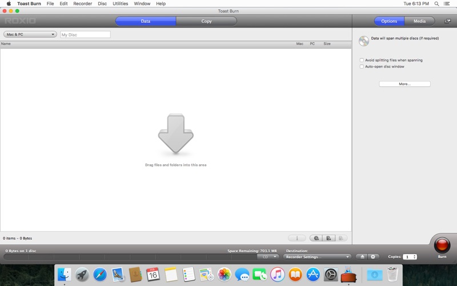Viewport: 457px width, 286px height.
Task: Open the Recorder menu
Action: (83, 3)
